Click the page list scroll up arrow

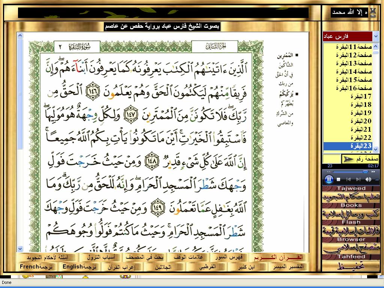pyautogui.click(x=376, y=46)
